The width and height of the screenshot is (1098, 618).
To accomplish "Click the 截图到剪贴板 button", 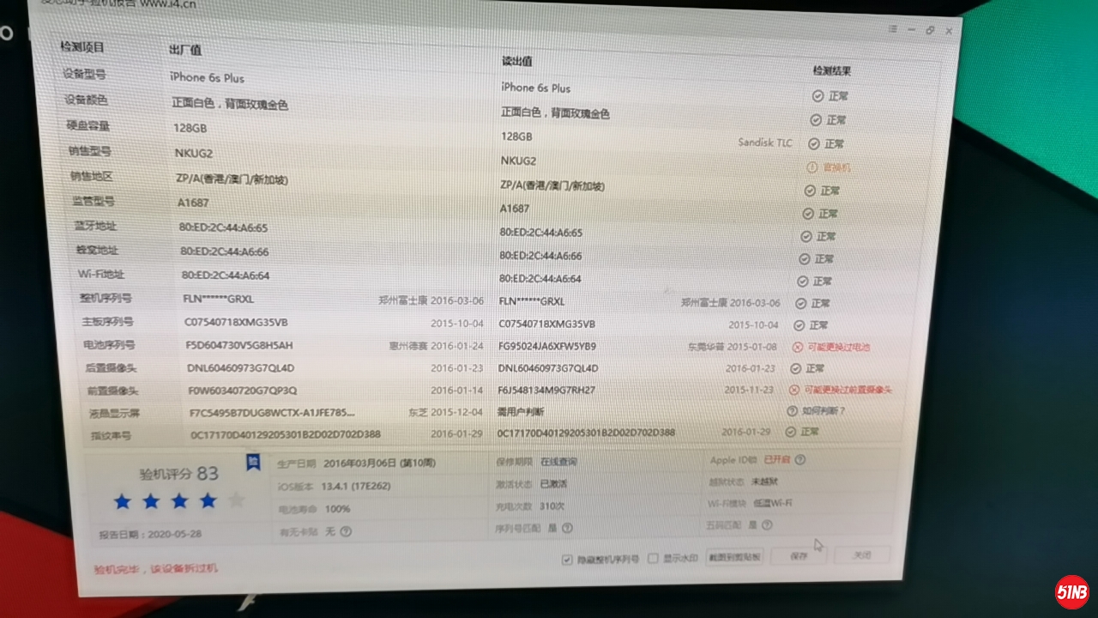I will 734,557.
